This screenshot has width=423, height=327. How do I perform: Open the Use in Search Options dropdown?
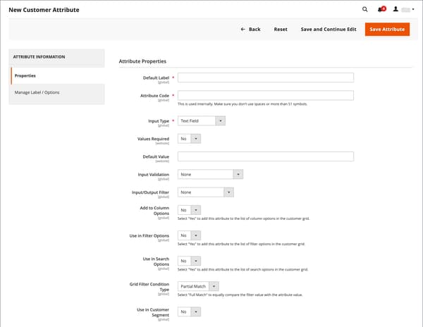[x=189, y=261]
